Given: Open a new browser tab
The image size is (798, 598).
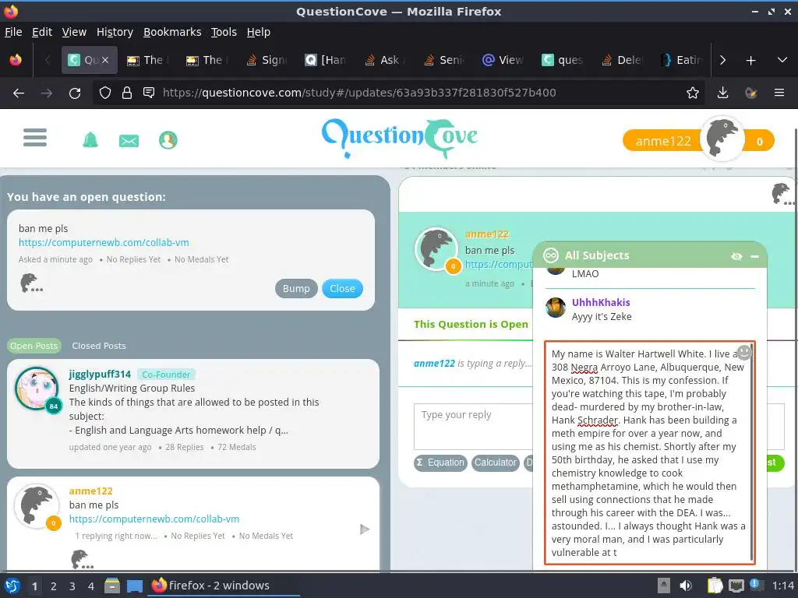Looking at the screenshot, I should tap(750, 61).
